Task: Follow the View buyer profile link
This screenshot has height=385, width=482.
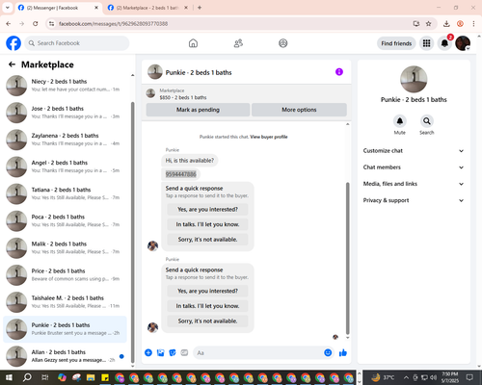Action: click(x=269, y=137)
